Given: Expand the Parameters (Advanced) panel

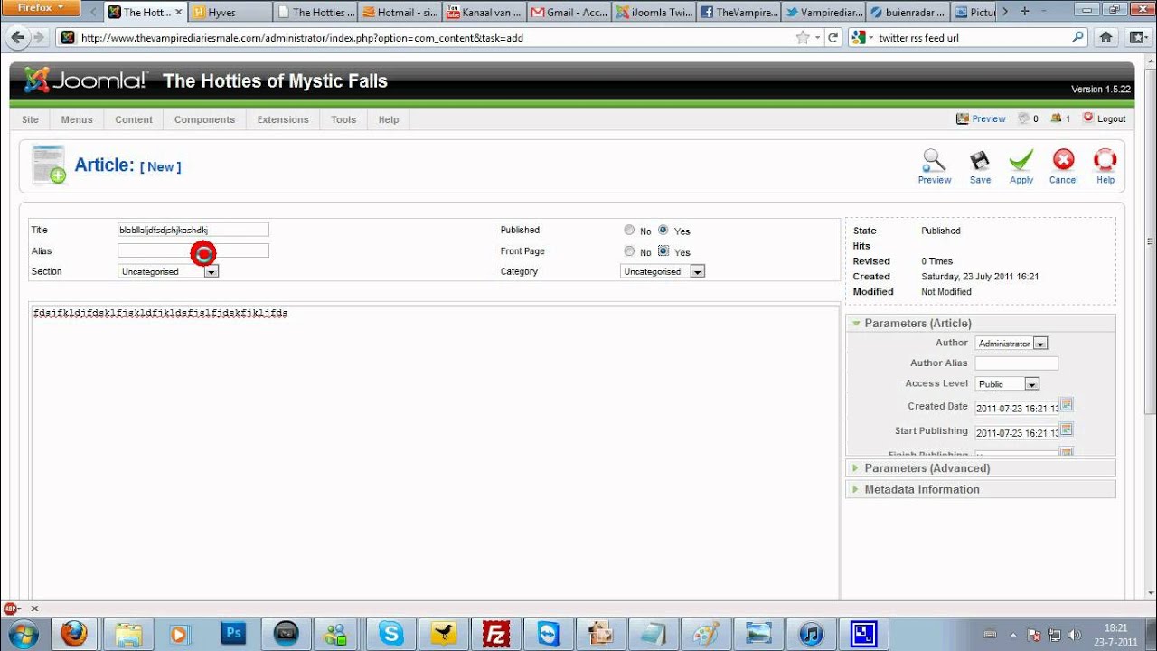Looking at the screenshot, I should (981, 468).
